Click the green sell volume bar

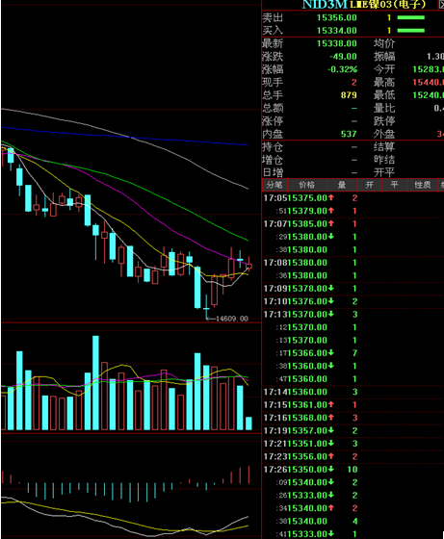[x=410, y=17]
